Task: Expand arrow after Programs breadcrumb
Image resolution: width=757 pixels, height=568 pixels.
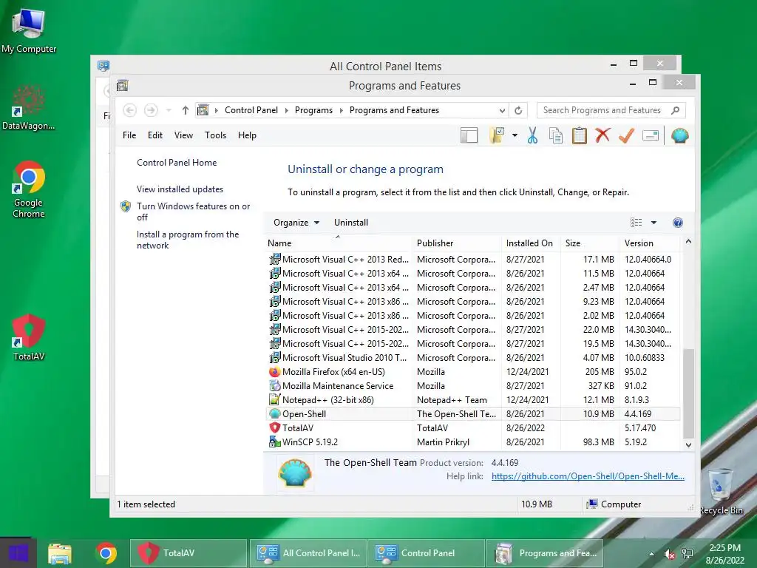Action: click(x=342, y=110)
